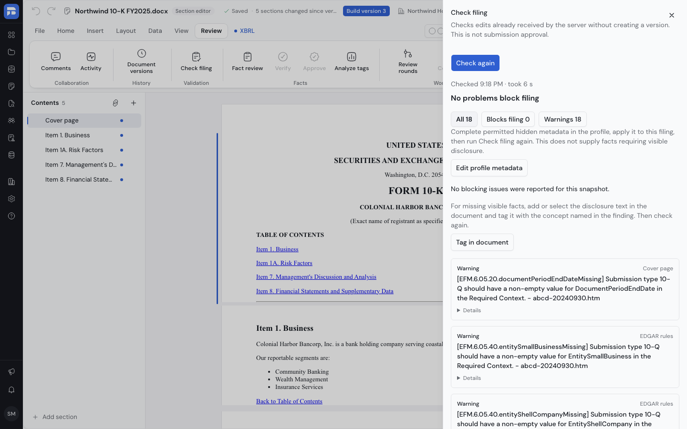
Task: Click the Check again button
Action: [475, 63]
